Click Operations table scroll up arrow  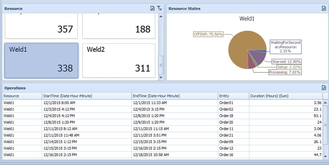click(326, 103)
